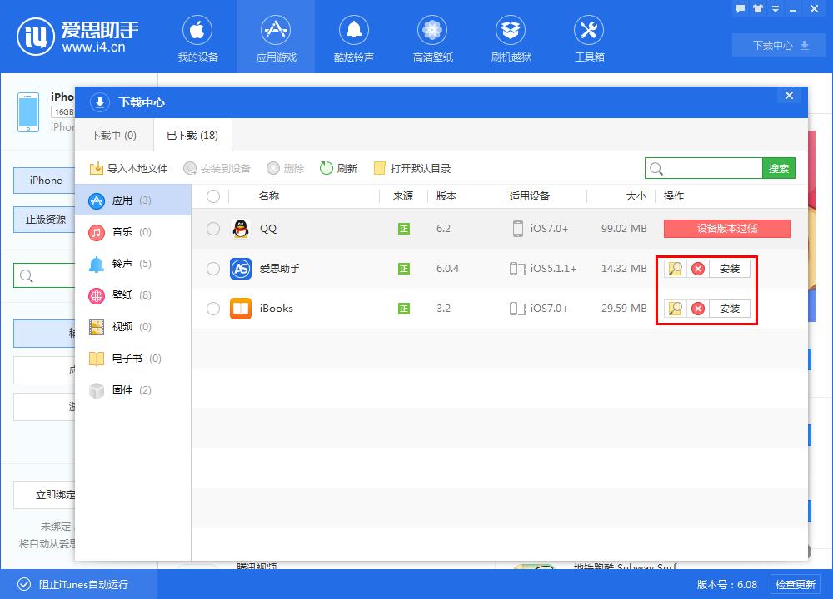Select 铃声 category in sidebar
Screen dimensions: 833x599
(x=121, y=264)
